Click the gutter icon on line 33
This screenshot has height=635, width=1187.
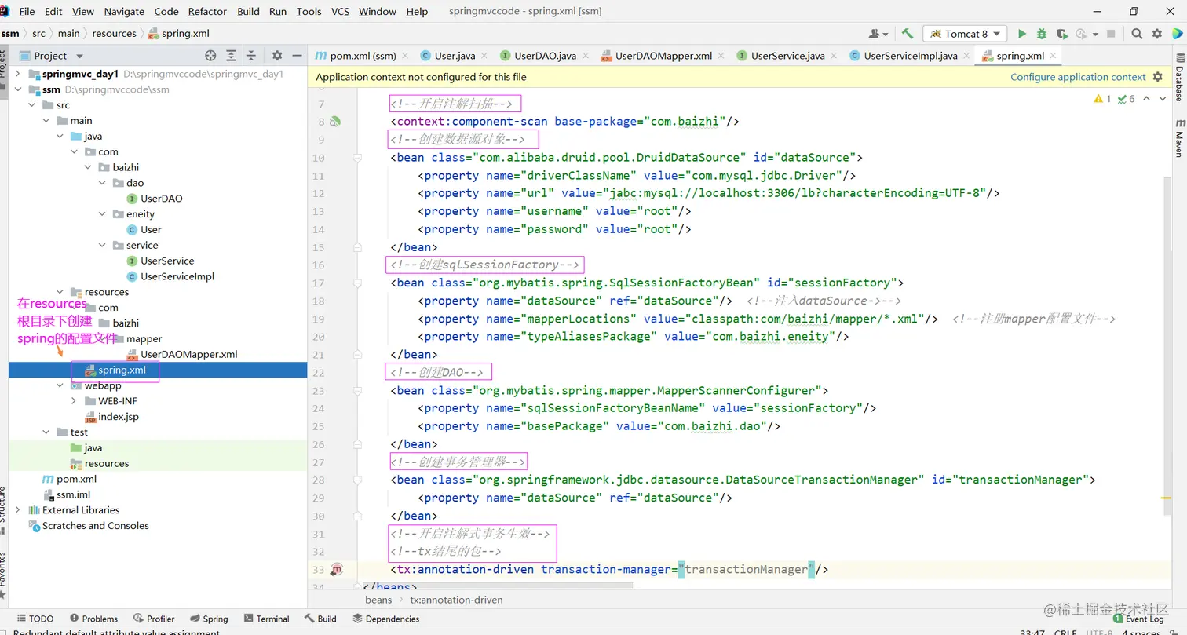tap(337, 570)
